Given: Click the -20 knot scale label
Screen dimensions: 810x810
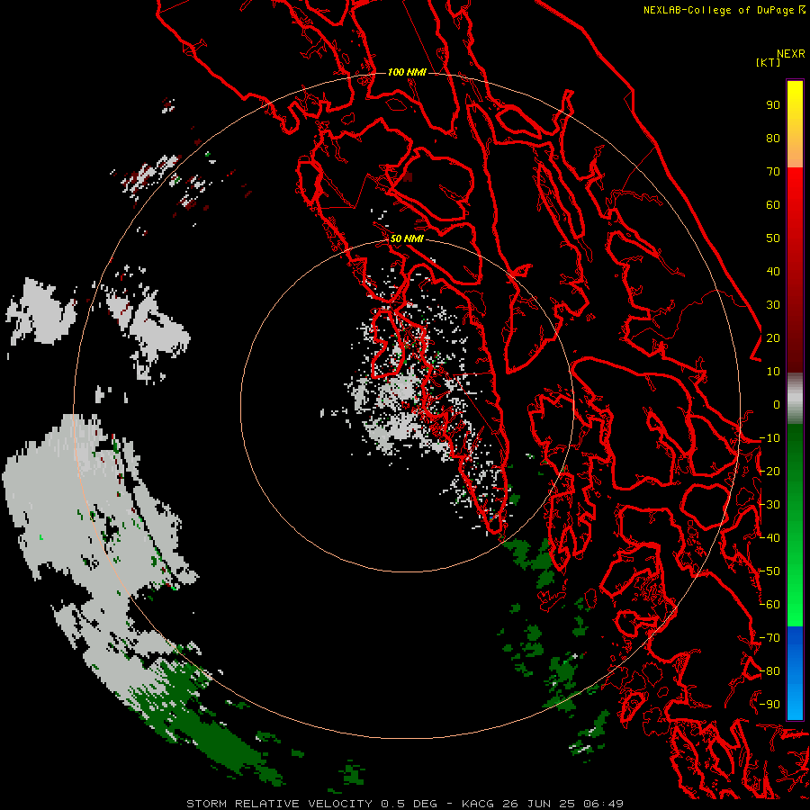Looking at the screenshot, I should coord(769,471).
